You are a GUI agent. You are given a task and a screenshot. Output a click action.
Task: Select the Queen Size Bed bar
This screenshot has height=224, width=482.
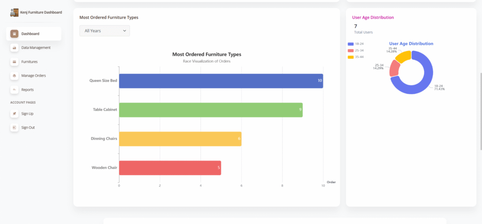tap(220, 81)
